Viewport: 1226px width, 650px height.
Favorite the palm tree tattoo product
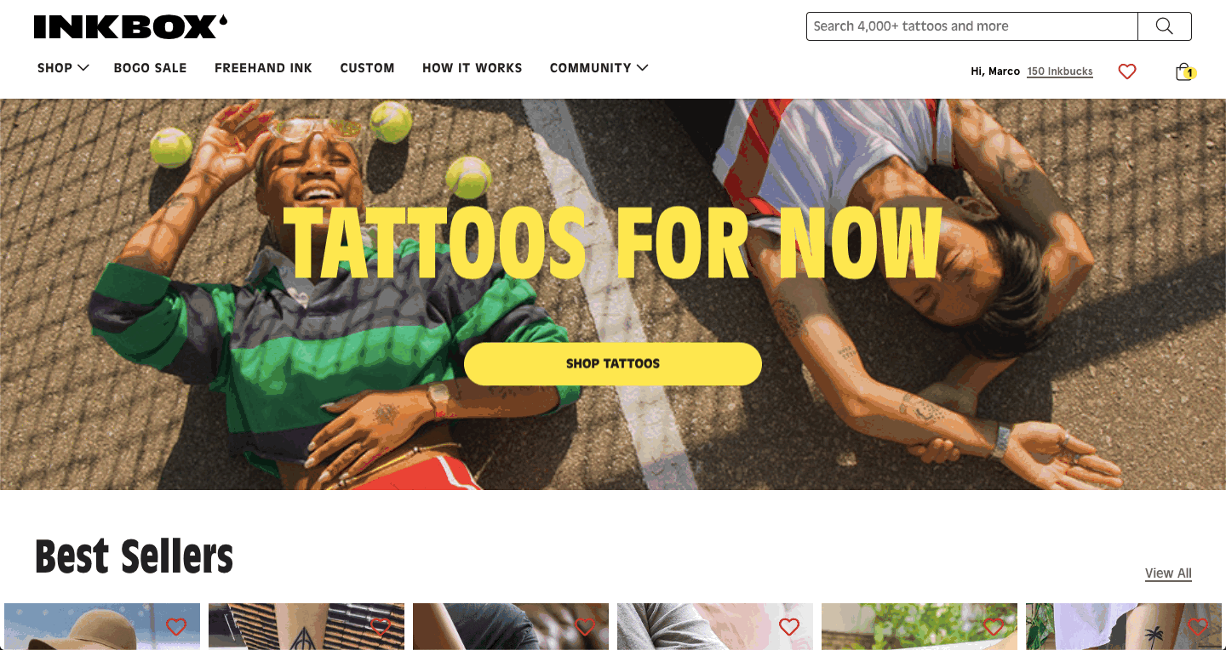point(1198,627)
